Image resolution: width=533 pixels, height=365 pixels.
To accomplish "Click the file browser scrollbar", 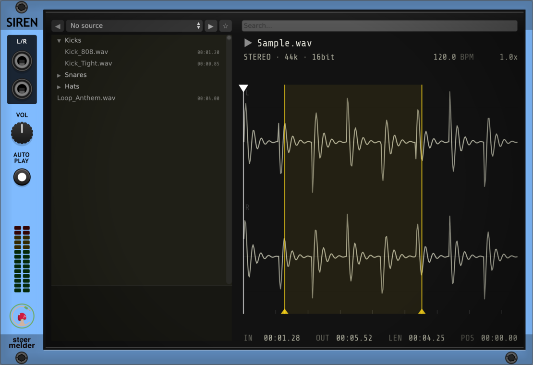I will tap(229, 159).
